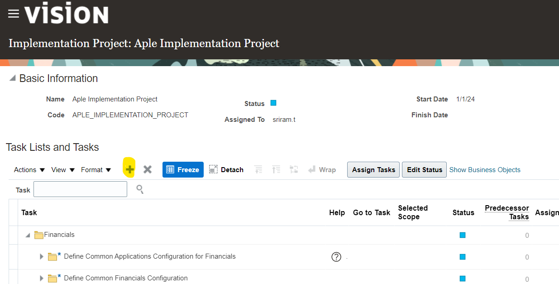This screenshot has width=559, height=284.
Task: Toggle Wrap text in the table
Action: coord(322,169)
